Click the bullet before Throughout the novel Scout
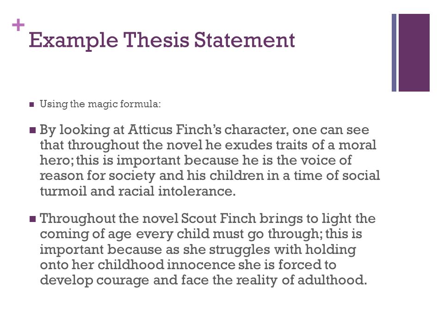 (x=32, y=219)
